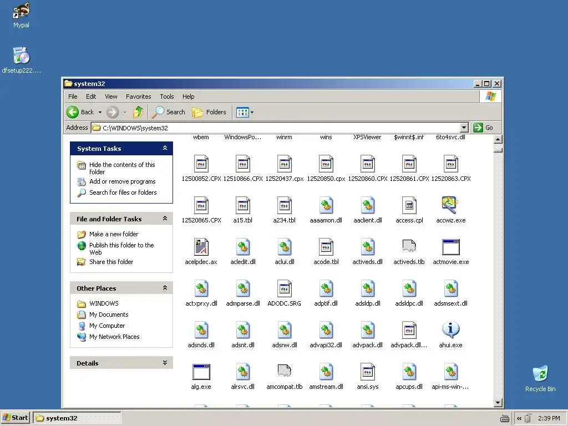
Task: Click the file list scroll up arrow
Action: coord(498,139)
